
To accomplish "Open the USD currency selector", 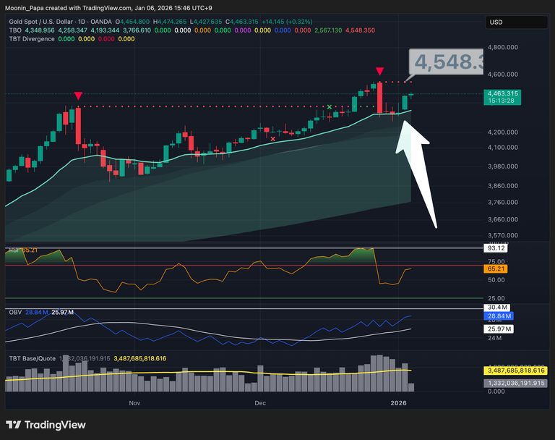I will pyautogui.click(x=496, y=22).
